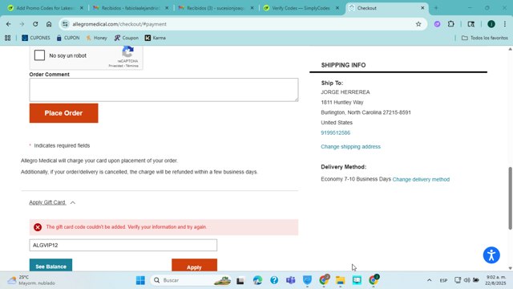Show hidden system tray icons

[430, 280]
